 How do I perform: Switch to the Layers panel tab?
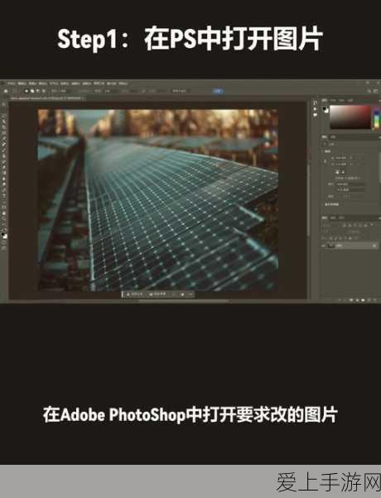coord(325,217)
